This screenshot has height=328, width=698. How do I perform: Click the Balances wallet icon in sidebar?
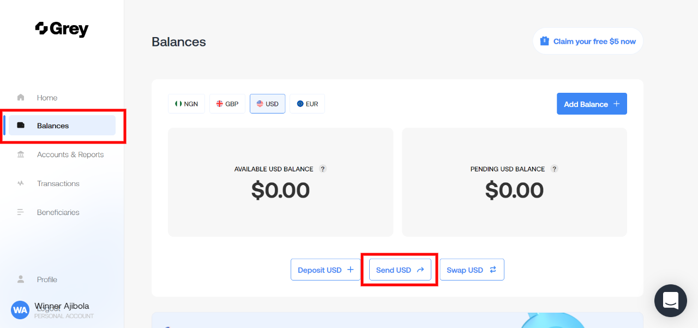tap(21, 126)
